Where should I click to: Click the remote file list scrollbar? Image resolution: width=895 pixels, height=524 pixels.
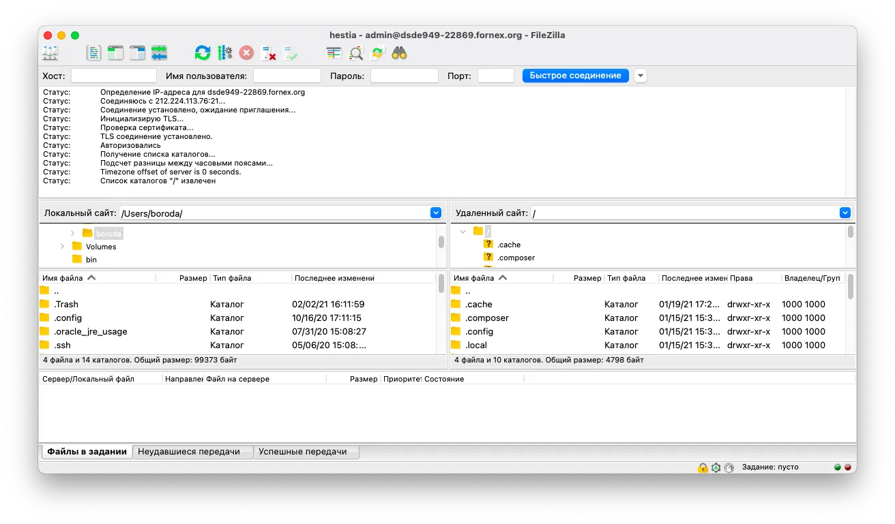(851, 286)
